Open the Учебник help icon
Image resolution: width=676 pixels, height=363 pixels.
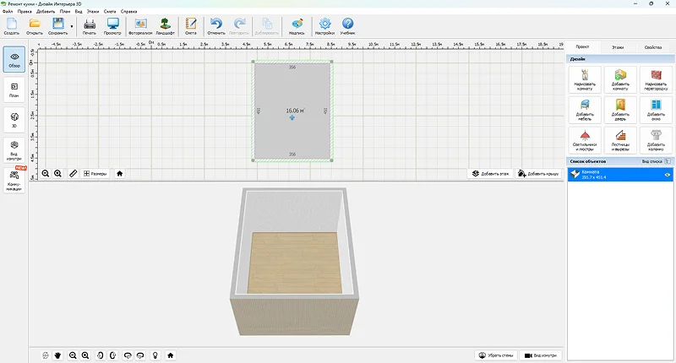click(347, 26)
